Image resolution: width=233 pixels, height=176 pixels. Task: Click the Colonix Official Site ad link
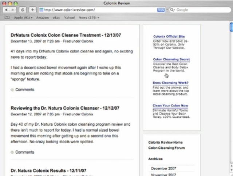point(169,36)
